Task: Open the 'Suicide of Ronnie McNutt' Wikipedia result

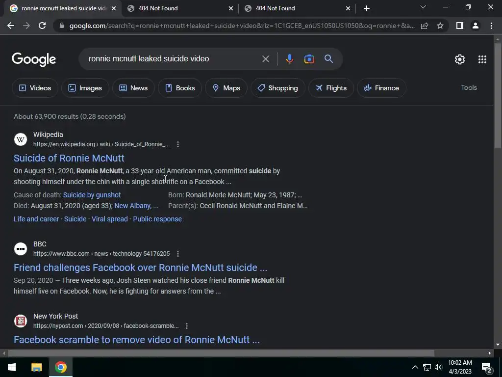Action: [69, 158]
